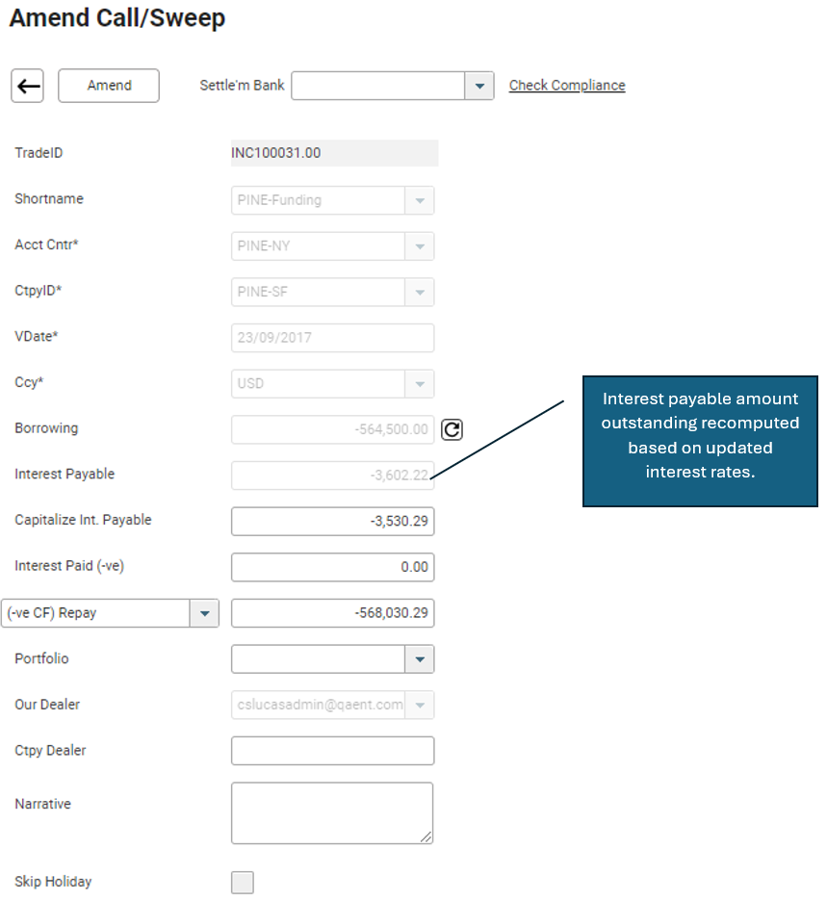Image resolution: width=827 pixels, height=901 pixels.
Task: Click the CtpyID dropdown arrow
Action: (420, 292)
